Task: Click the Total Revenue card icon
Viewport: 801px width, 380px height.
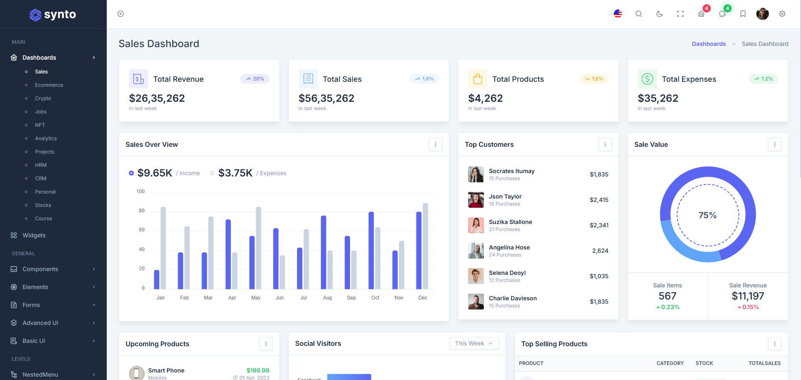Action: (139, 79)
